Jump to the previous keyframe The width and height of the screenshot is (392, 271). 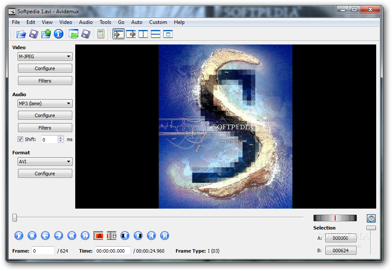click(x=72, y=236)
